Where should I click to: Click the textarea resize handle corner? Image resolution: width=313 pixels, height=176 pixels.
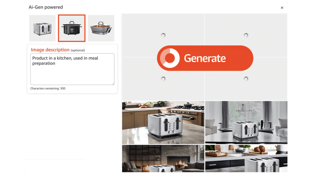(113, 84)
